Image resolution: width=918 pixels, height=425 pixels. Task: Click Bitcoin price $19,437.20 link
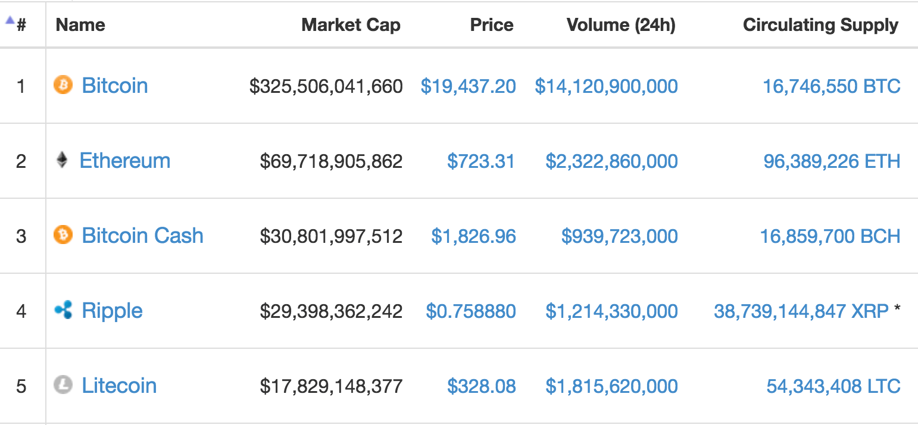pyautogui.click(x=469, y=86)
